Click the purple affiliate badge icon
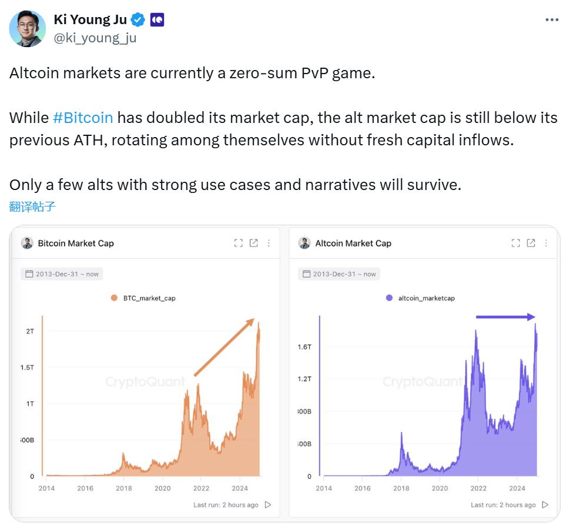This screenshot has height=523, width=563. click(x=157, y=20)
